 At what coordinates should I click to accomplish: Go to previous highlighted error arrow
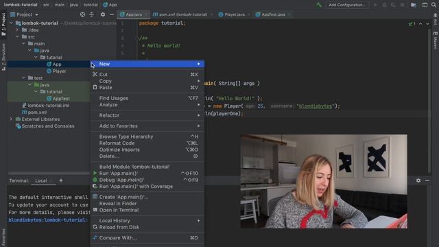pyautogui.click(x=420, y=24)
